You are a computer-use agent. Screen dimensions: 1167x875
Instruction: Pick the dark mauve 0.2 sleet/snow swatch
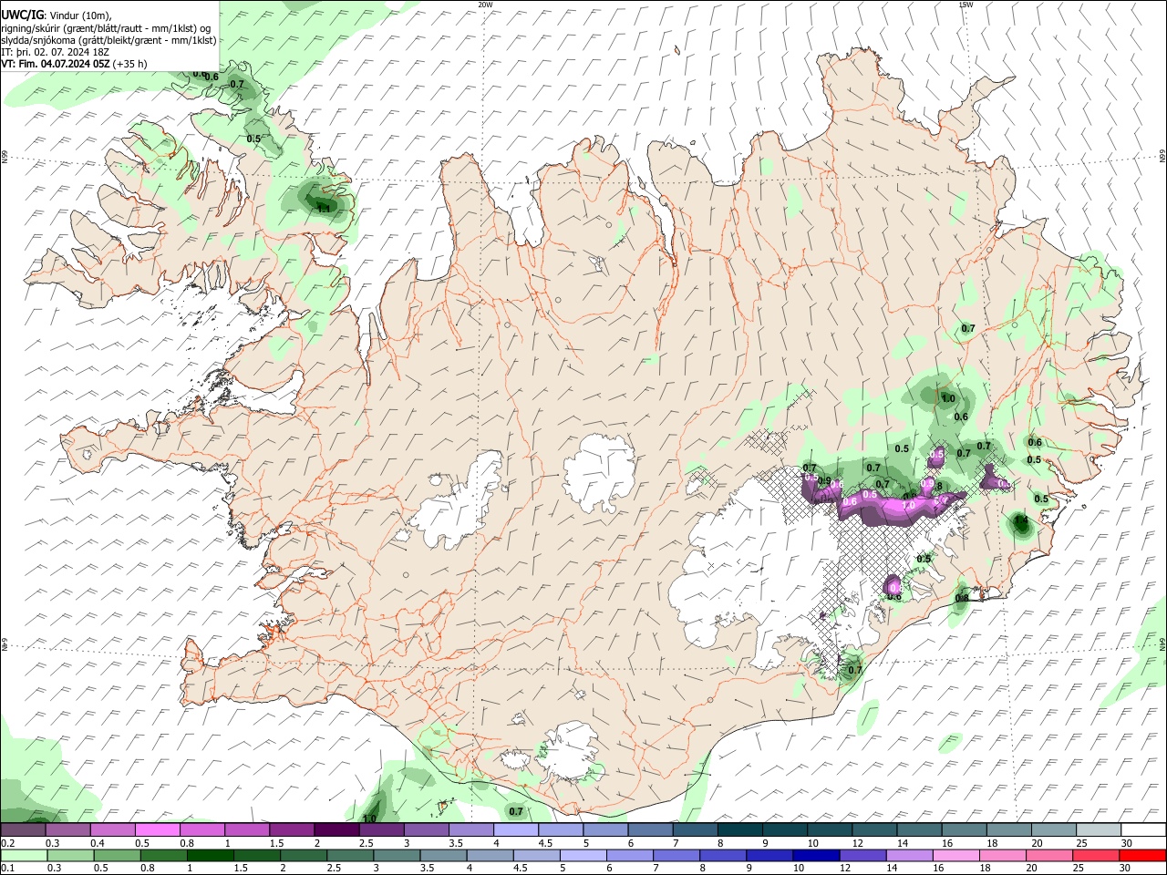(x=23, y=829)
